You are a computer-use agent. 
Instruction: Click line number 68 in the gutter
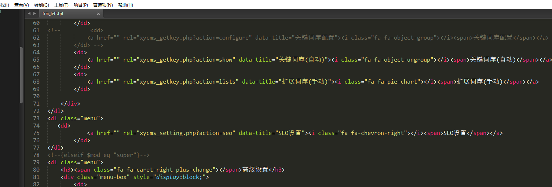(36, 82)
